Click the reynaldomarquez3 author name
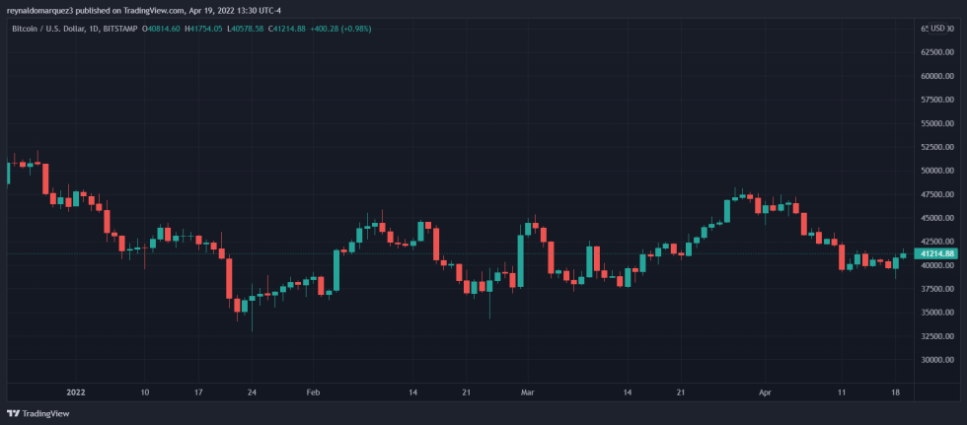This screenshot has width=967, height=425. [x=42, y=9]
